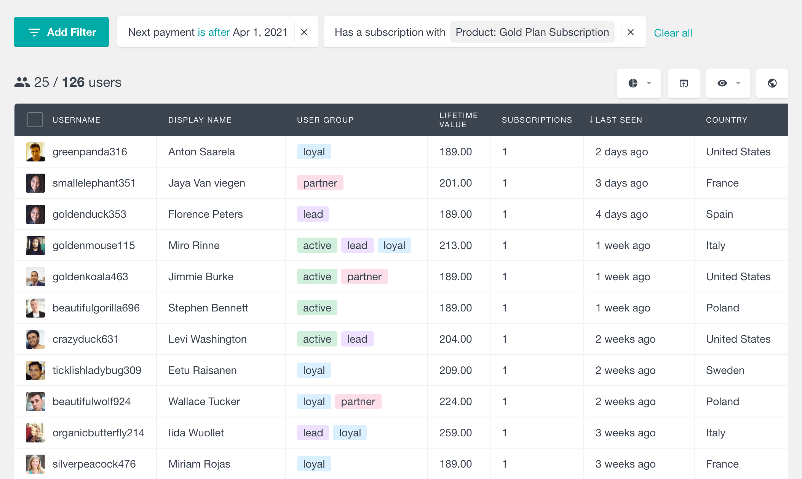
Task: Click the lead tag in Miro Rinne's row
Action: [x=358, y=245]
